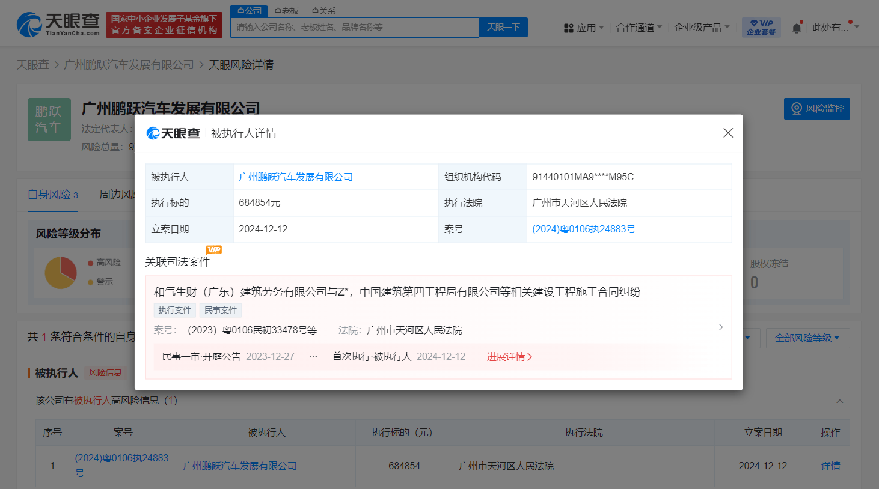Image resolution: width=879 pixels, height=489 pixels.
Task: Click the table case number (2024)粤0106执24883号
Action: pos(121,466)
